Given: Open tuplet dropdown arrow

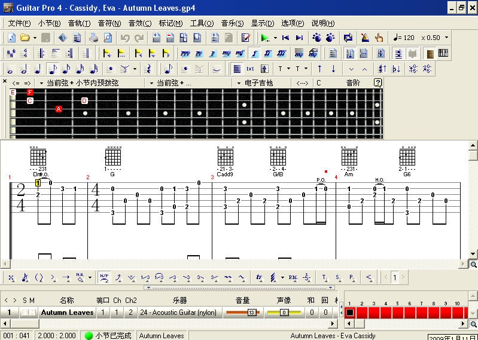Looking at the screenshot, I should 135,69.
